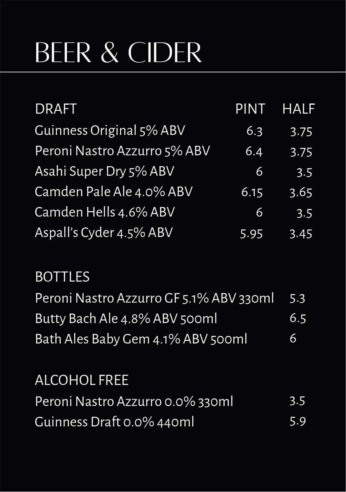
Task: Click Guinness Original pint price 6.3
Action: (x=254, y=131)
